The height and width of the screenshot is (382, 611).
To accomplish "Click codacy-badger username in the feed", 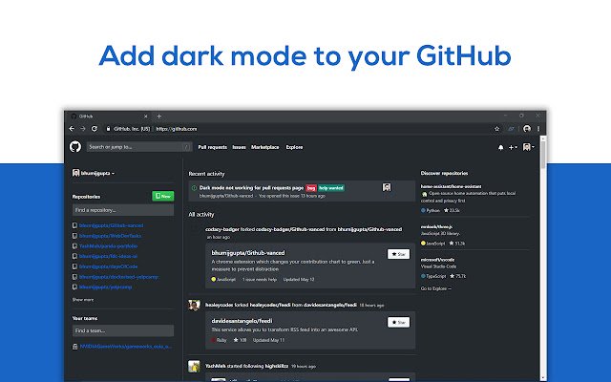I will pos(222,229).
